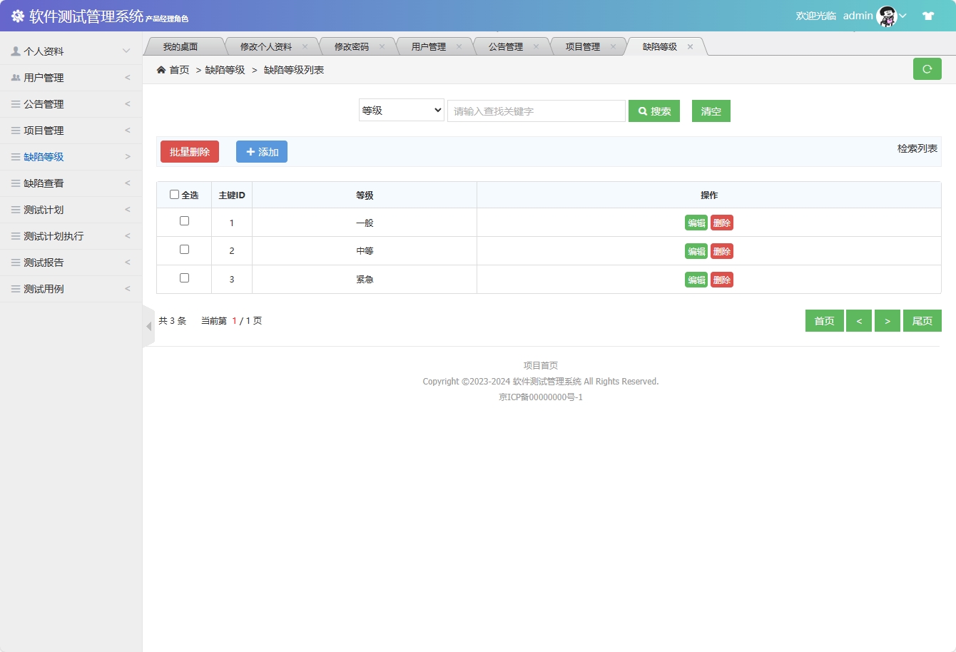Click the home icon in the breadcrumb bar
Screen dimensions: 956x652
(x=162, y=70)
